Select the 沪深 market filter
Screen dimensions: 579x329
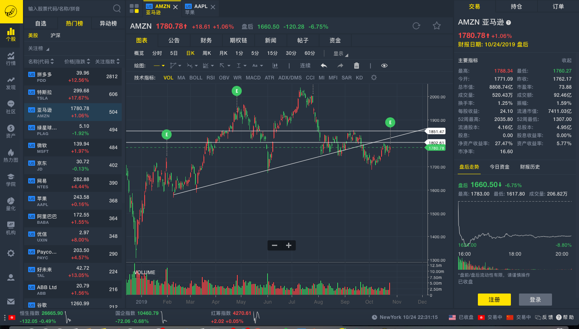coord(56,35)
